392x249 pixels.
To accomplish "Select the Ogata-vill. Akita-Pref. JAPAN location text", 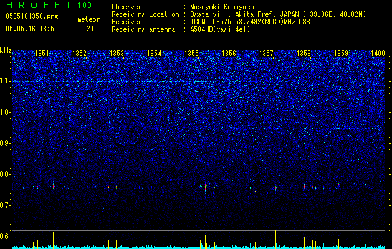I will click(278, 14).
